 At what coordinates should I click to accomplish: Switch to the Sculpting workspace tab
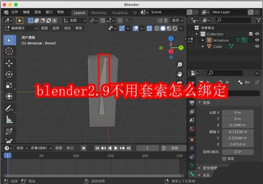pos(120,13)
